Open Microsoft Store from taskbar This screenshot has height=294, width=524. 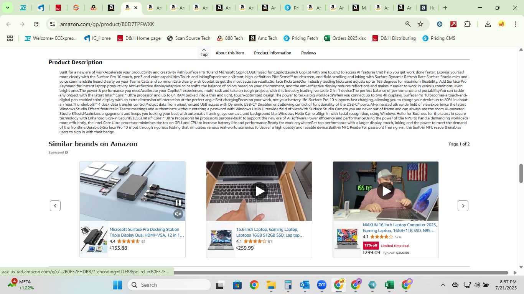click(237, 285)
